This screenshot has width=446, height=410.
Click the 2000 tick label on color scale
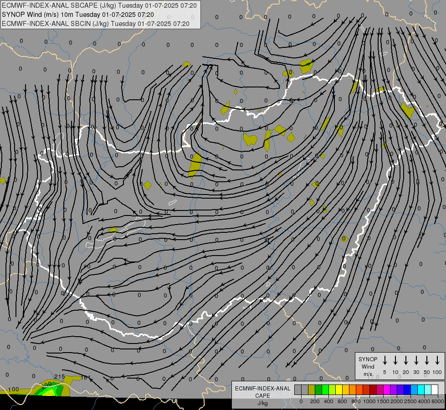pyautogui.click(x=397, y=401)
